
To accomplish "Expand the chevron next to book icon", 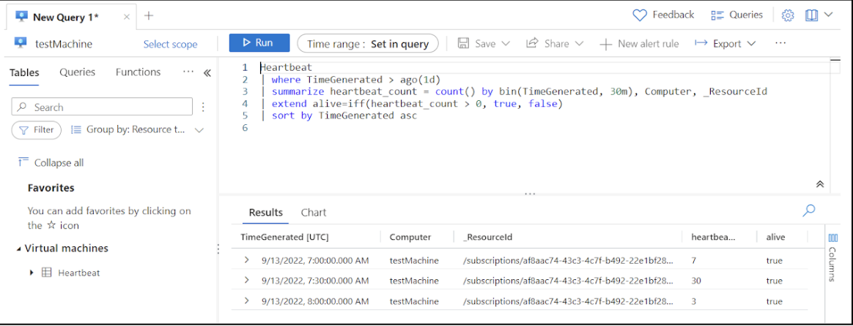I will tap(829, 15).
